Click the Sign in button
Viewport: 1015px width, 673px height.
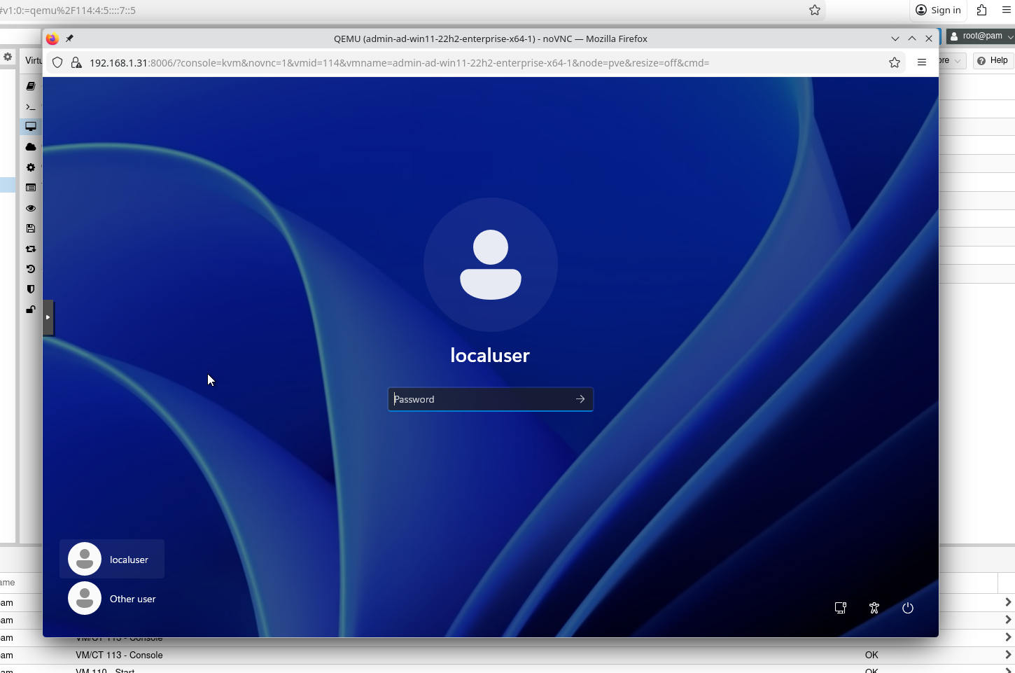pyautogui.click(x=938, y=10)
